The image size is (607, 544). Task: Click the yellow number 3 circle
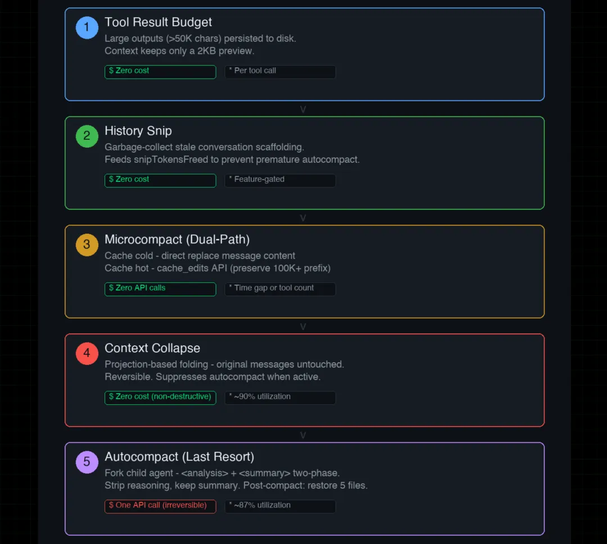[x=87, y=245]
